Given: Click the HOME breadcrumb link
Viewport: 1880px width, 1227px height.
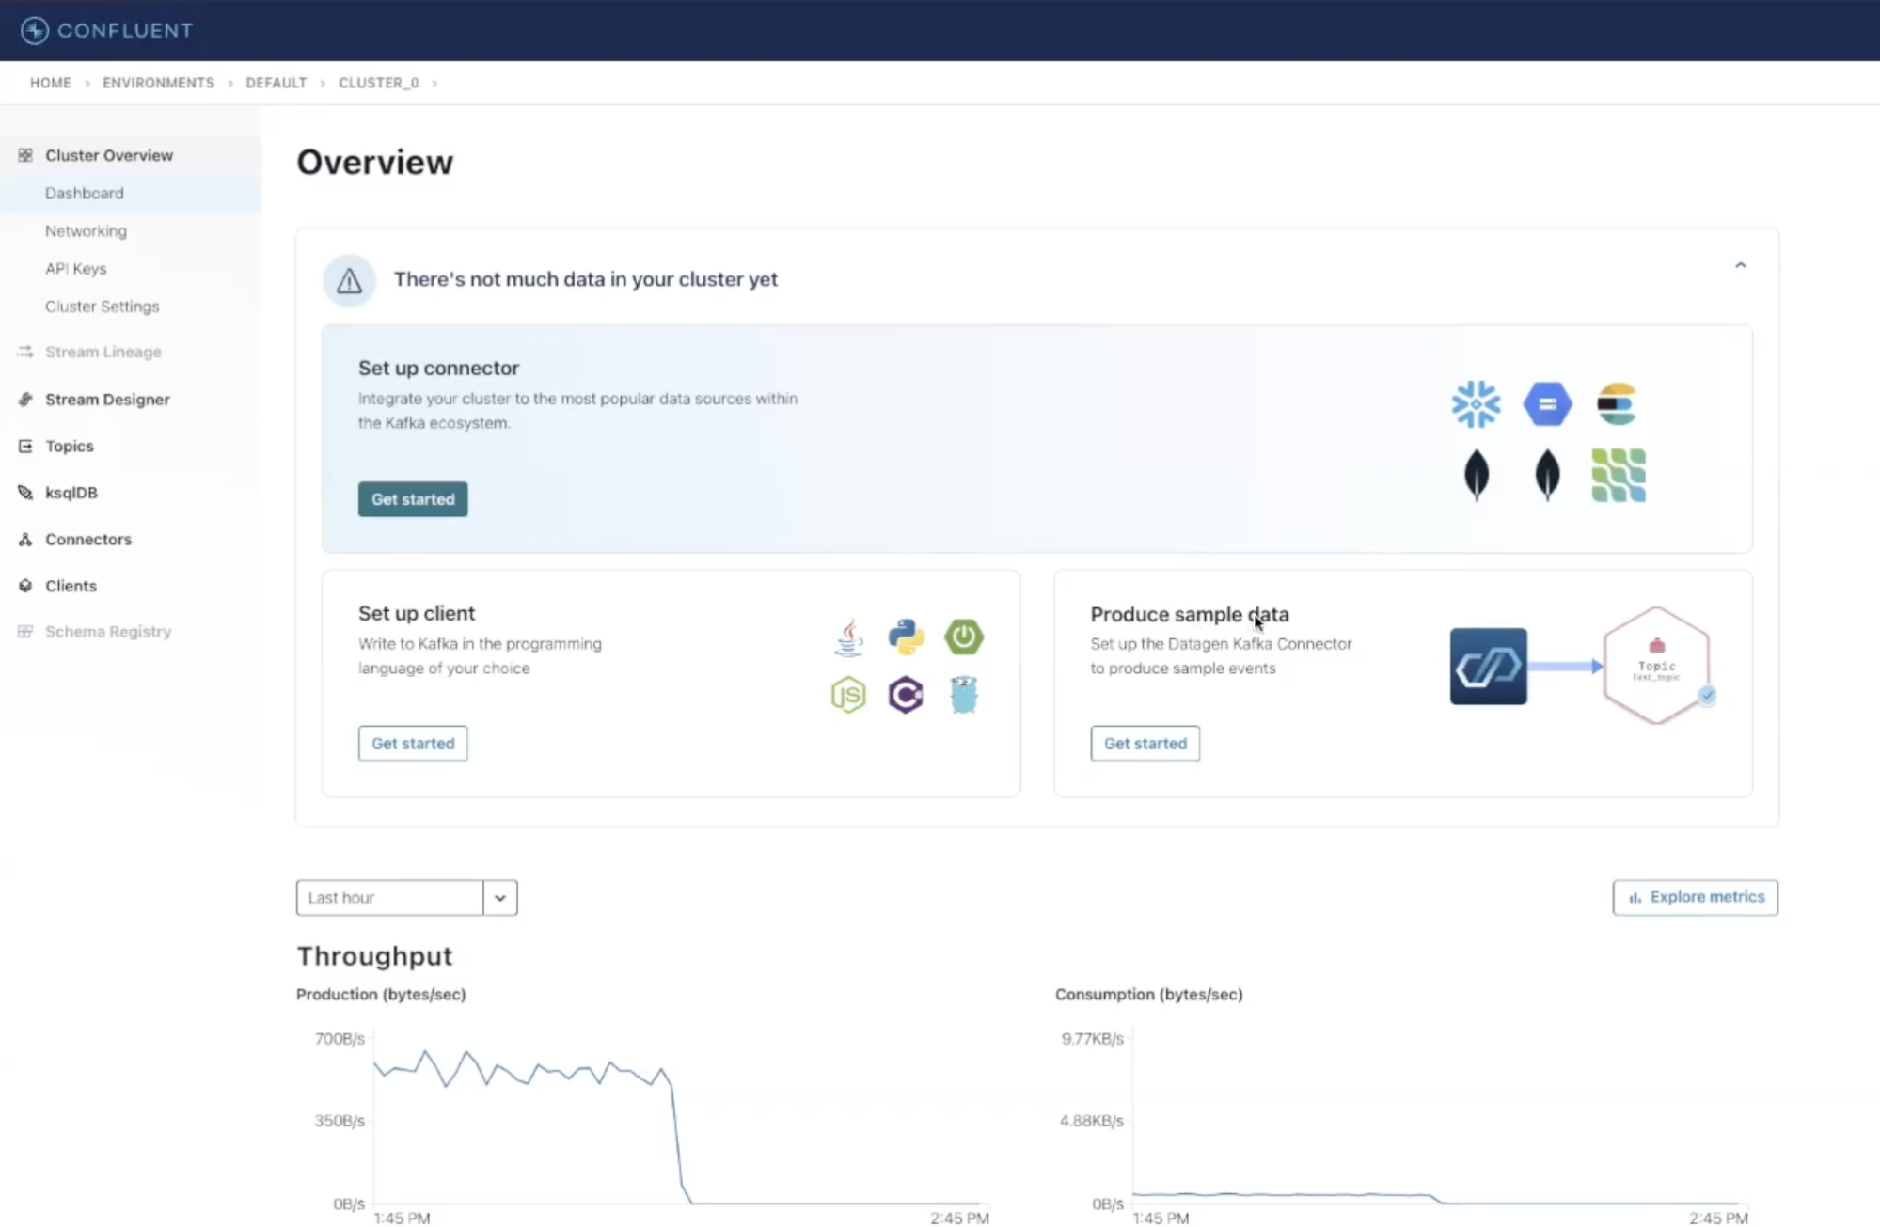Looking at the screenshot, I should [x=51, y=83].
